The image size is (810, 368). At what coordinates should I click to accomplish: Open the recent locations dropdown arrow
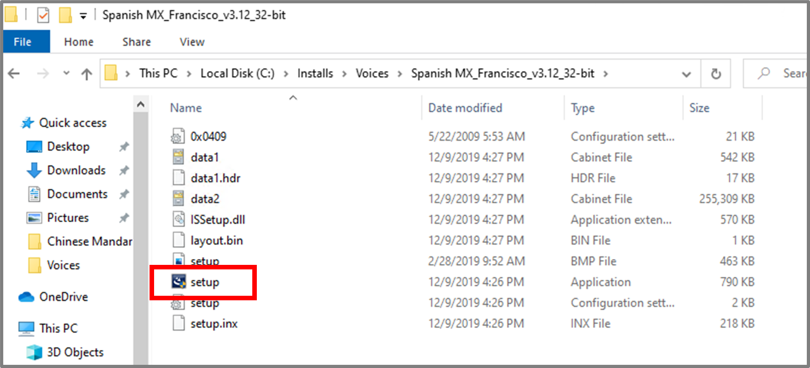tap(66, 73)
